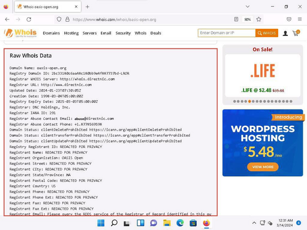
Task: Open the Hosting menu
Action: coord(71,33)
